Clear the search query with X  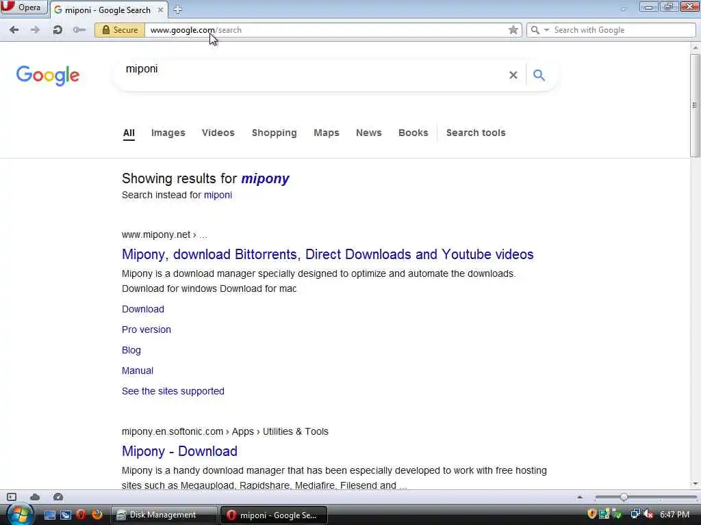point(513,75)
